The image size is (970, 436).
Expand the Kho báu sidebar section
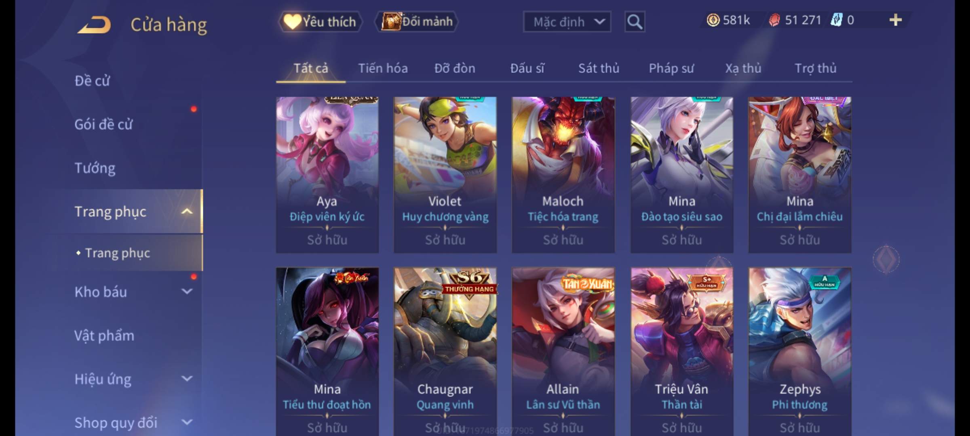pos(187,291)
